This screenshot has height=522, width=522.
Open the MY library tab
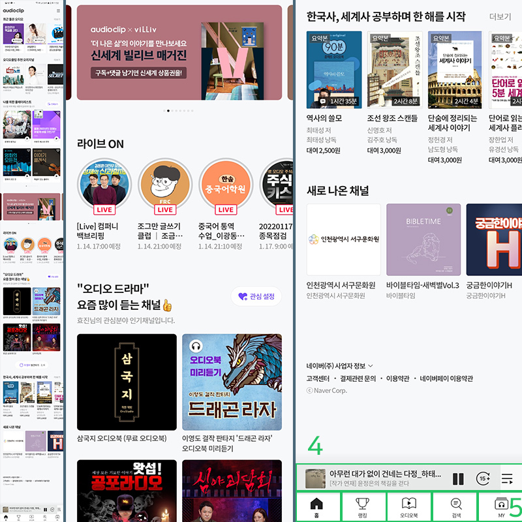(x=501, y=507)
